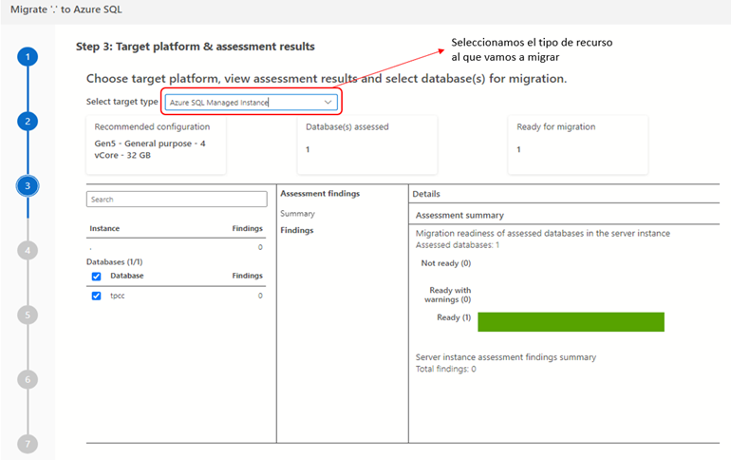This screenshot has width=731, height=460.
Task: Click the Gen5 General purpose configuration text
Action: click(150, 149)
